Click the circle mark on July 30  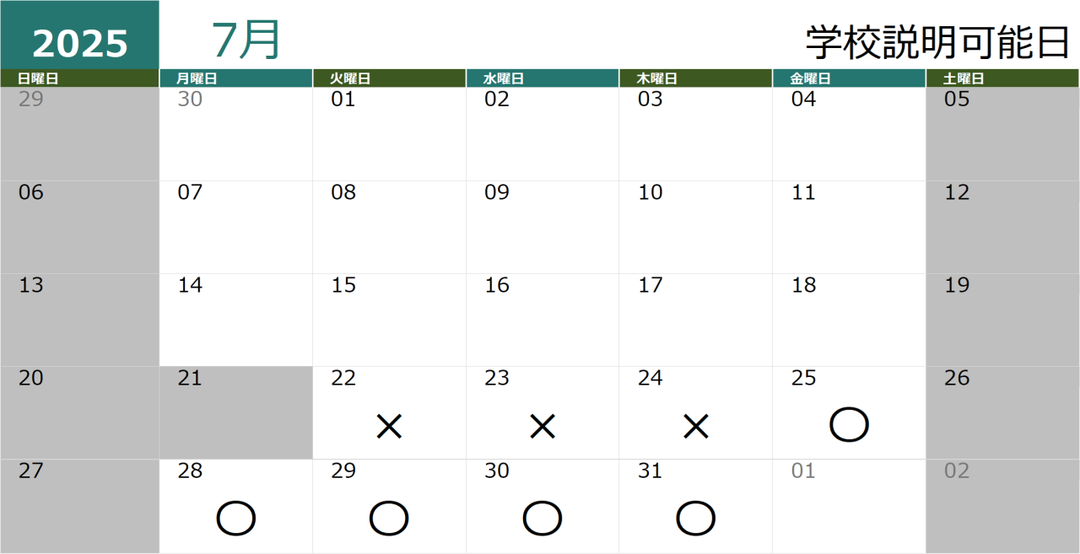(x=543, y=518)
